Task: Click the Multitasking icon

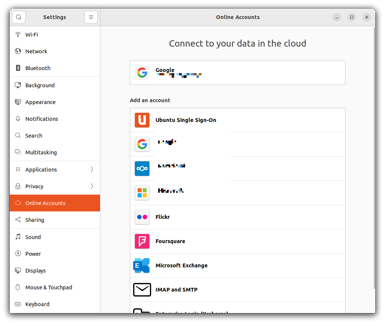Action: (18, 152)
